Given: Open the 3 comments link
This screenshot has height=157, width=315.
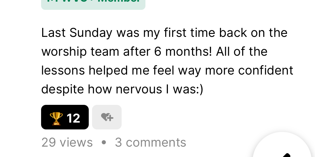Looking at the screenshot, I should tap(150, 142).
